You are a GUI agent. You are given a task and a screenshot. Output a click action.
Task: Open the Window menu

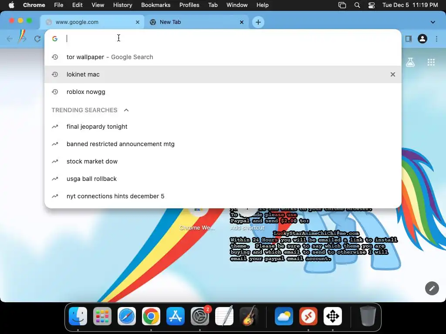click(x=237, y=5)
